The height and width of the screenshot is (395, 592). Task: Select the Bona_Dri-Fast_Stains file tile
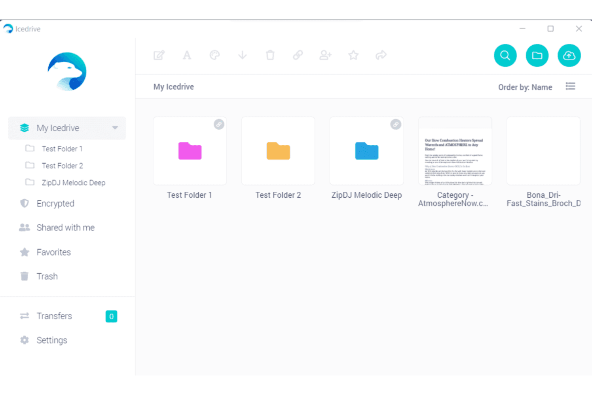coord(544,151)
